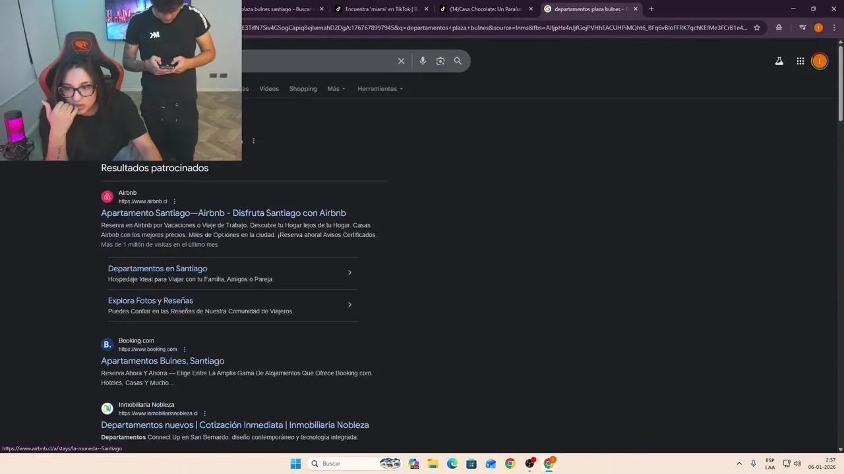
Task: Click the Airbnb favicon logo
Action: pos(107,197)
